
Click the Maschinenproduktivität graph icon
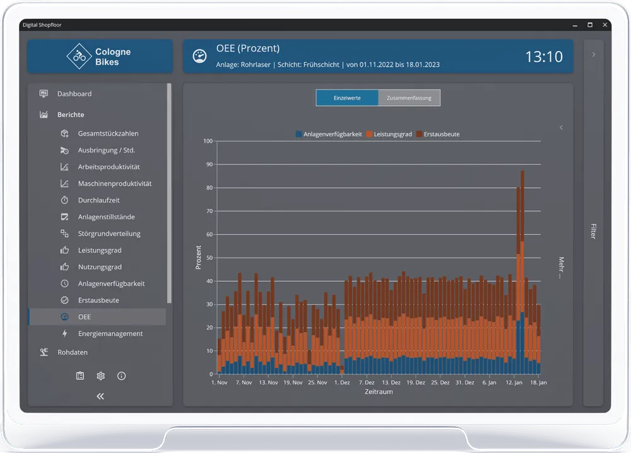64,184
